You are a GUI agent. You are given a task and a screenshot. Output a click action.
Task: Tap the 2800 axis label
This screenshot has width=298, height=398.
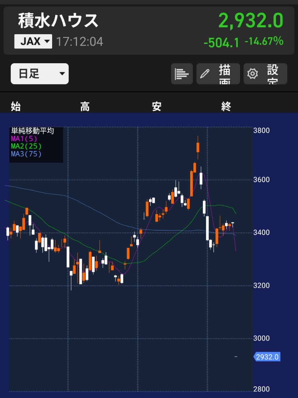(261, 389)
